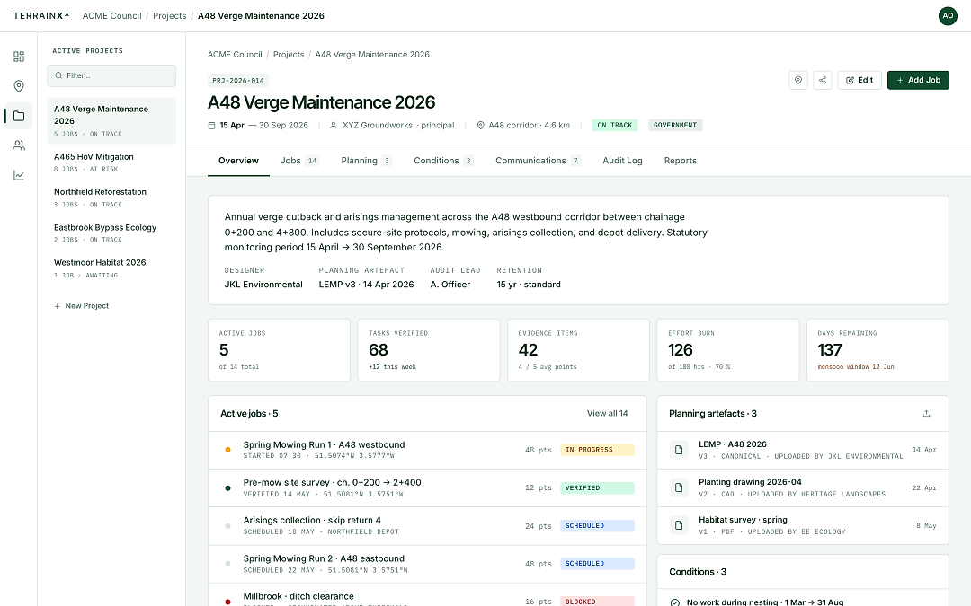Switch to the Overview tab
This screenshot has width=971, height=606.
point(238,161)
